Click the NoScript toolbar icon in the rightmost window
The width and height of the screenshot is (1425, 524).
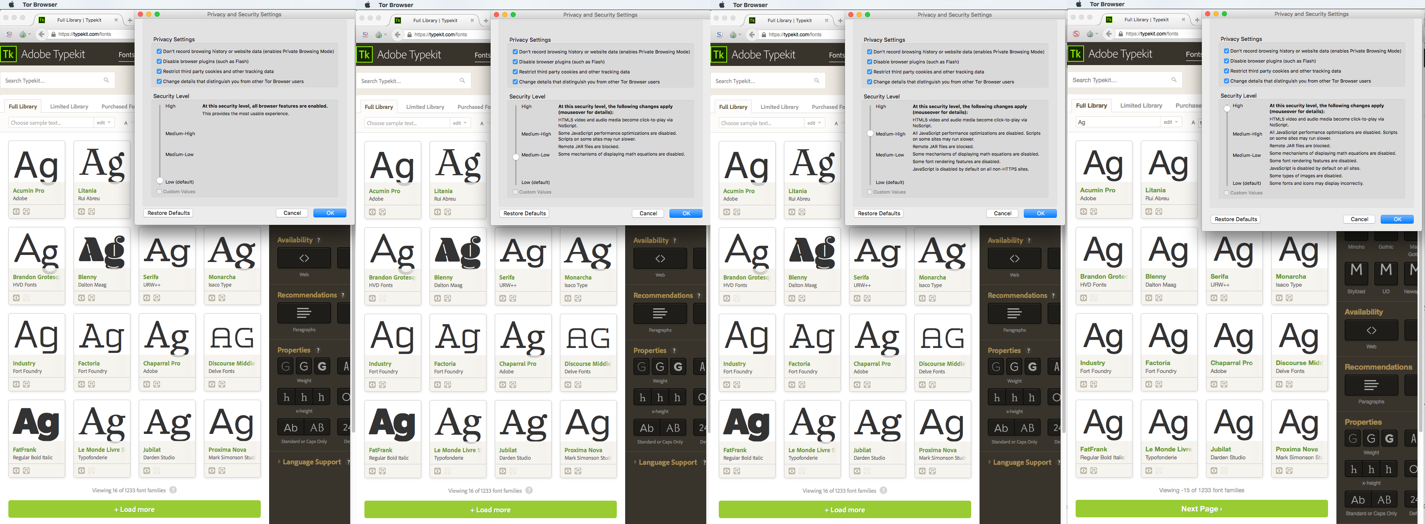[x=1076, y=34]
